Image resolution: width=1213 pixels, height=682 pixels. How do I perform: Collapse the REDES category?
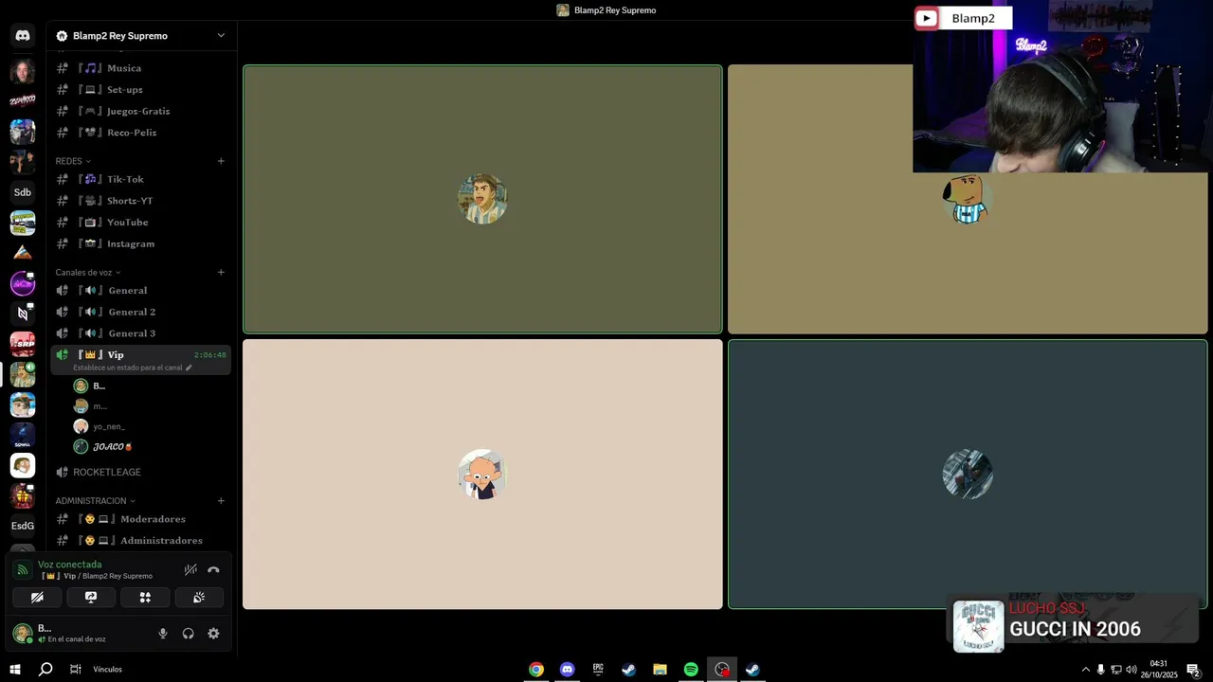coord(73,161)
